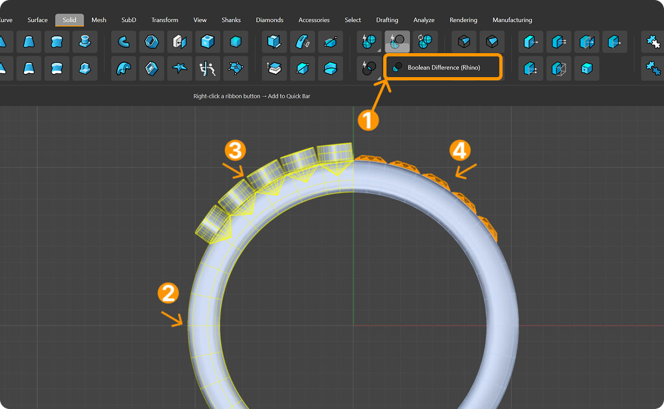Select the Boolean icon with cycle arrows
The image size is (664, 409).
tap(425, 41)
